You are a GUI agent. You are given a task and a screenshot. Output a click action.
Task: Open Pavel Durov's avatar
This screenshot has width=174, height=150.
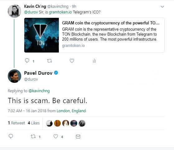[14, 76]
